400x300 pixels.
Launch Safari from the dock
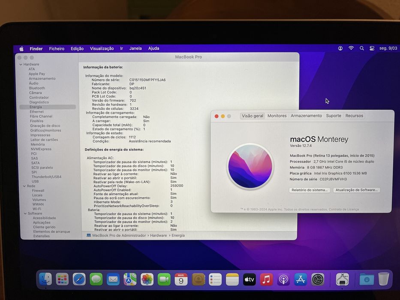coord(79,279)
